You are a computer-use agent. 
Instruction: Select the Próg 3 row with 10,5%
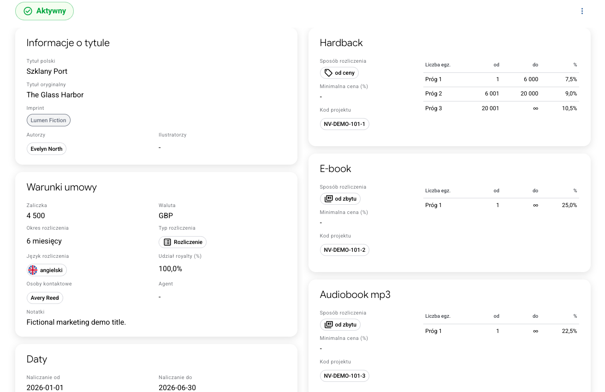tap(501, 108)
